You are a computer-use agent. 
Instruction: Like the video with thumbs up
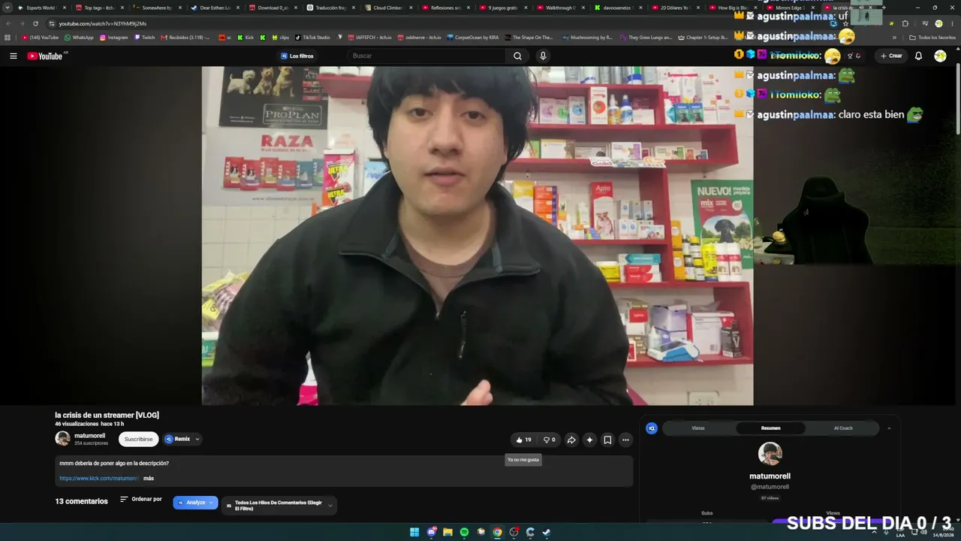pyautogui.click(x=524, y=440)
